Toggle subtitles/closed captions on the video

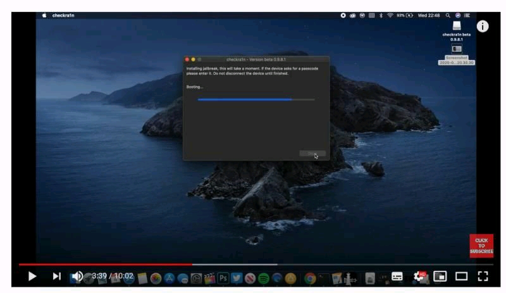click(397, 276)
